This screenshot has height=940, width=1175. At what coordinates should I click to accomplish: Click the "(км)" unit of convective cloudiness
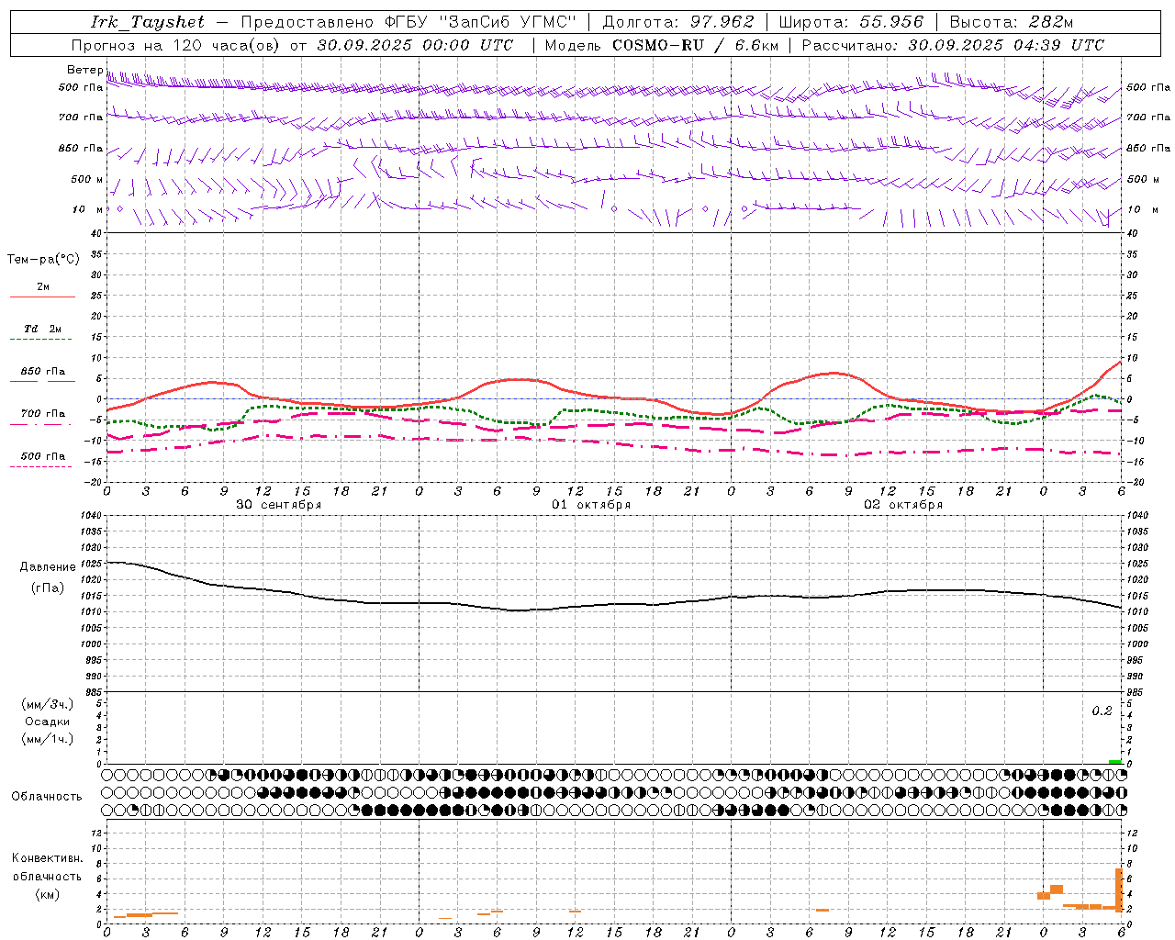(x=48, y=894)
